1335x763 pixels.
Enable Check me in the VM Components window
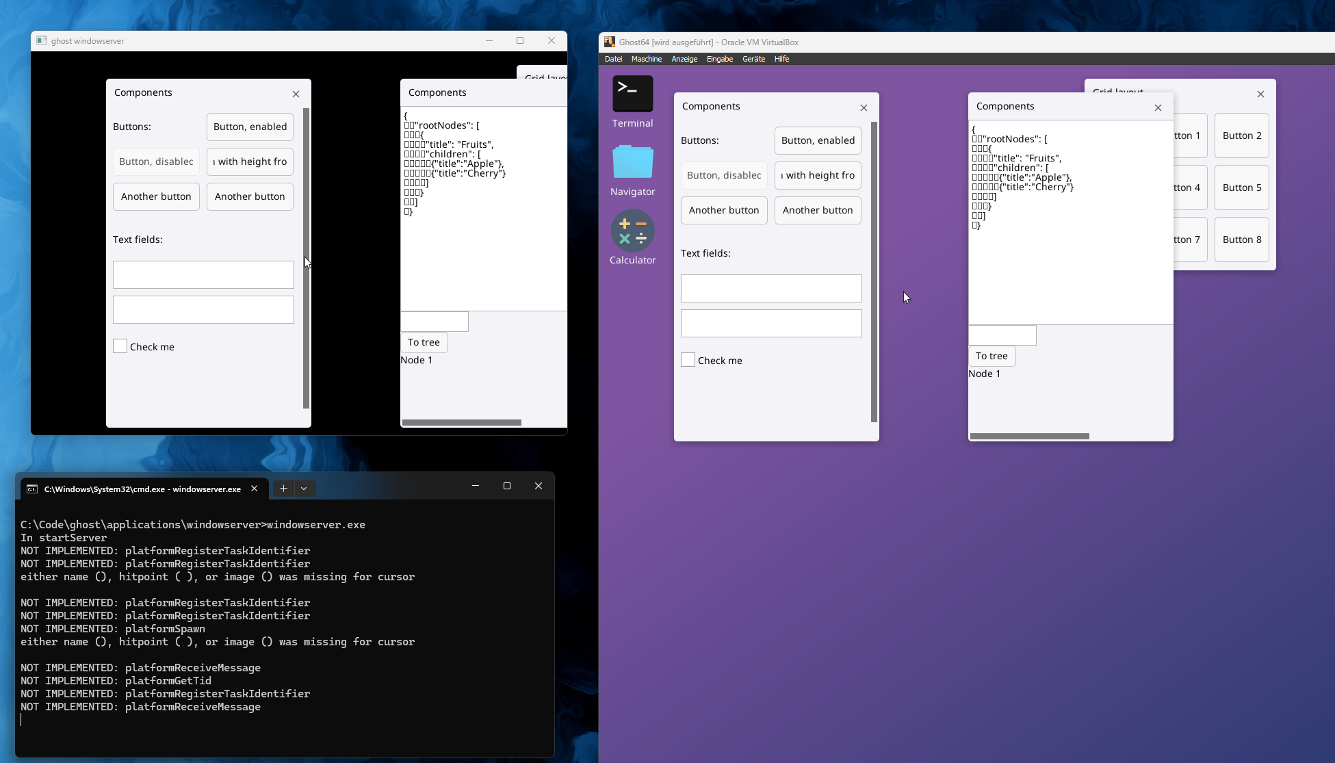688,359
